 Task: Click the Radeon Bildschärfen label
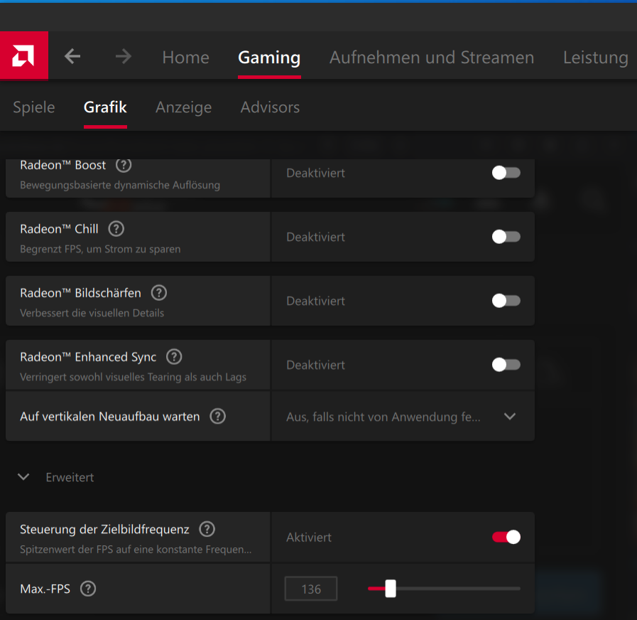pos(80,293)
